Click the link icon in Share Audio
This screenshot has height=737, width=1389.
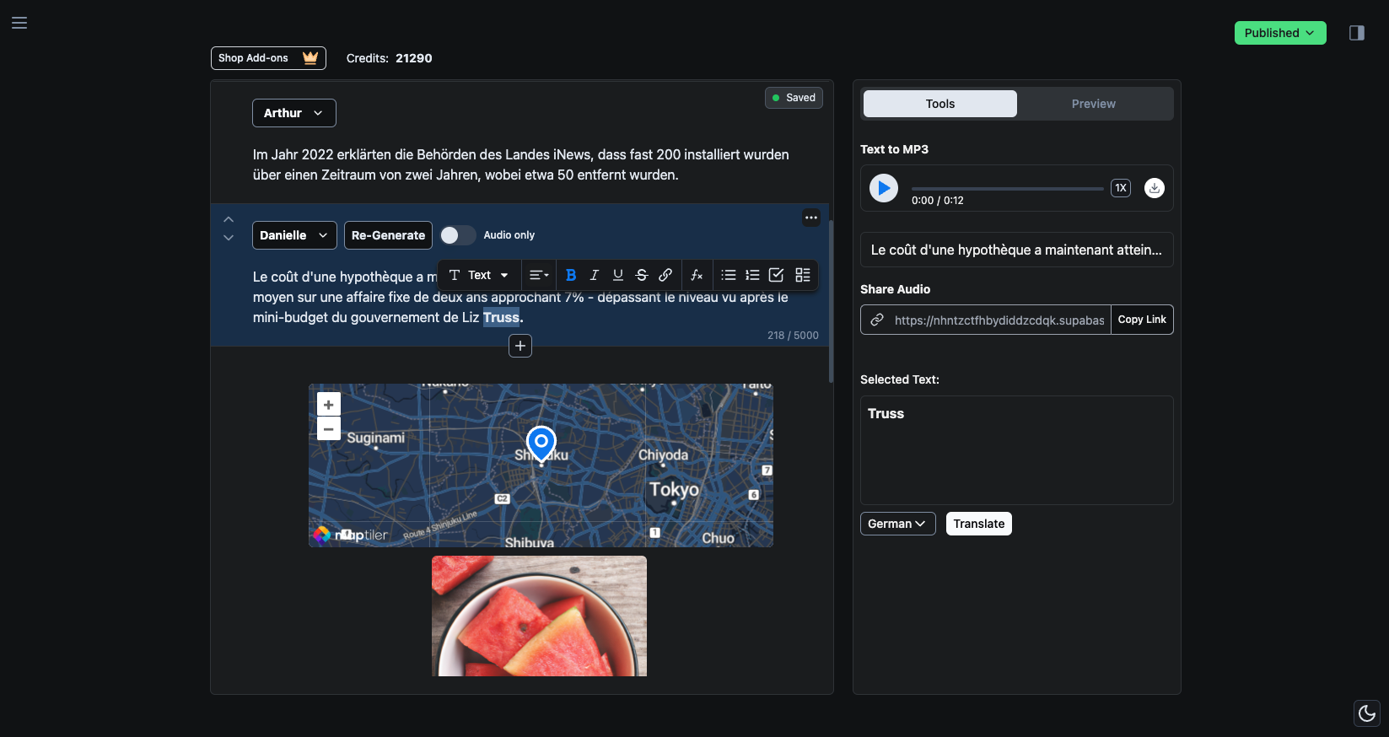(x=877, y=320)
